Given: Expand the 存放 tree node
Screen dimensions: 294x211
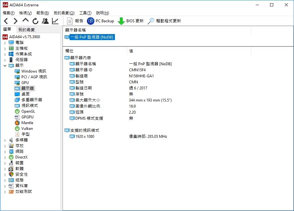Looking at the screenshot, I should click(5, 146).
